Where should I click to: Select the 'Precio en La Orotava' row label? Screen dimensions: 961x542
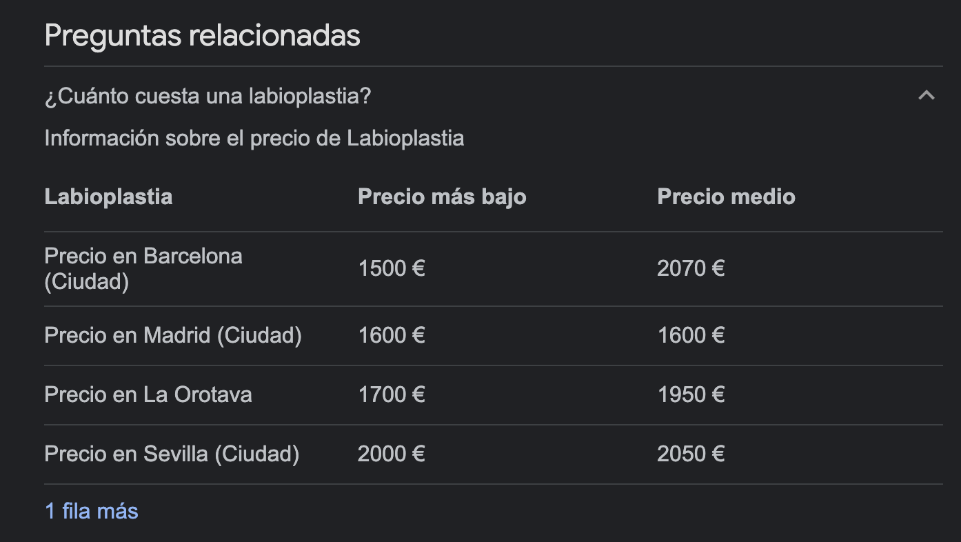148,394
